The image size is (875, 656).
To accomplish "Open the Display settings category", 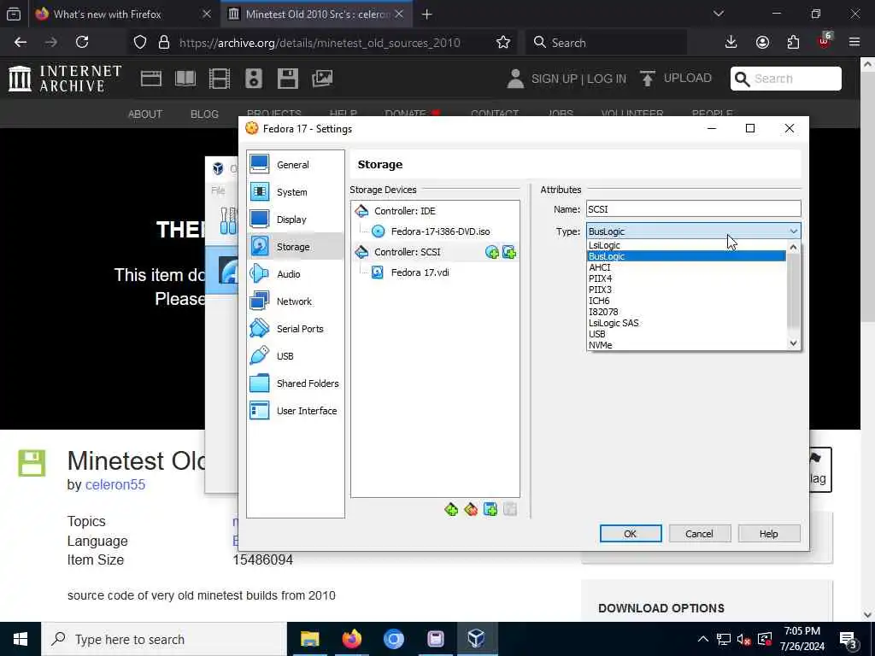I will (295, 220).
